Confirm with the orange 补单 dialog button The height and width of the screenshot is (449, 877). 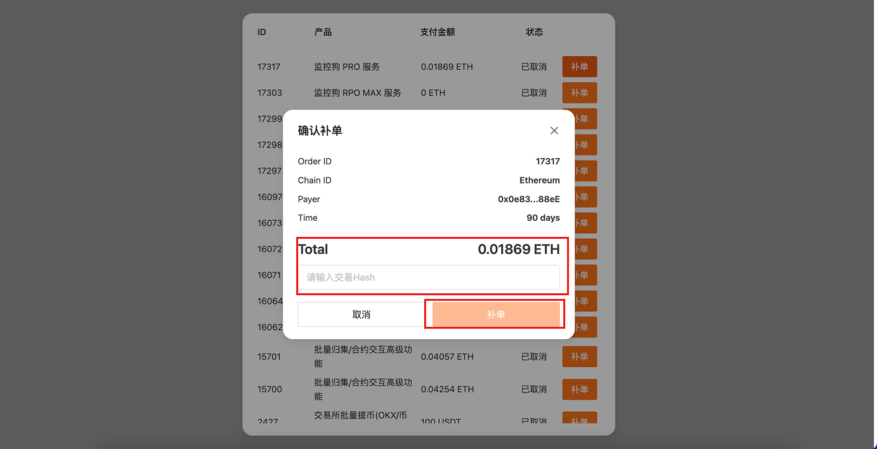coord(494,314)
